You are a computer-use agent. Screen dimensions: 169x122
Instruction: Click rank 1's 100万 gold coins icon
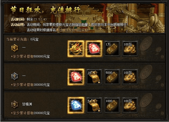point(130,49)
